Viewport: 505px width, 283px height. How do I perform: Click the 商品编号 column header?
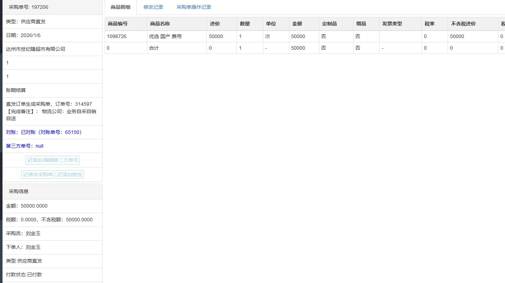[118, 24]
